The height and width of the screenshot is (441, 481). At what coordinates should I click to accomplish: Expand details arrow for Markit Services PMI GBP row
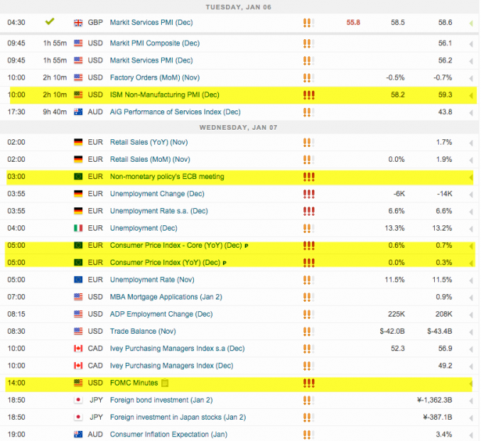click(x=471, y=23)
